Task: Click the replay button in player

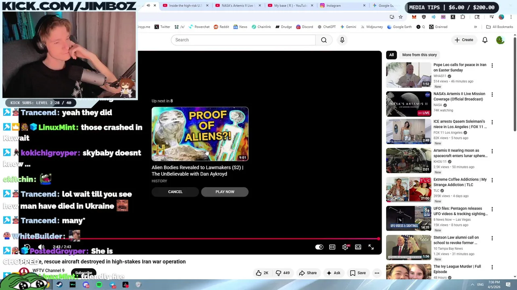Action: pos(27,247)
